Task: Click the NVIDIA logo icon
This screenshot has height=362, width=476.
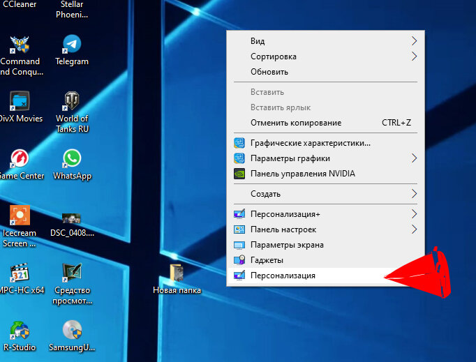Action: click(239, 174)
